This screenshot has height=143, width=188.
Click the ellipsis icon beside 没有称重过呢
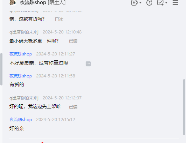pyautogui.click(x=88, y=64)
